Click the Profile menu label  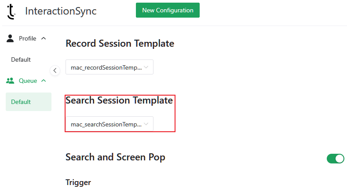pos(27,38)
